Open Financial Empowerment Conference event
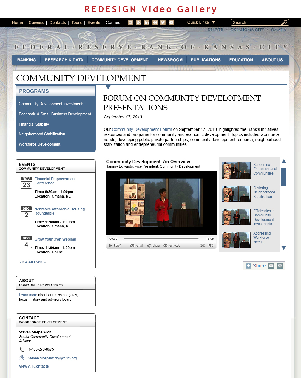The image size is (301, 378). click(x=55, y=181)
